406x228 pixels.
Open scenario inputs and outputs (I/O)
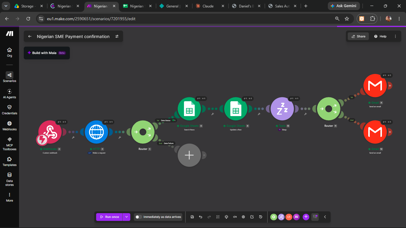(235, 217)
